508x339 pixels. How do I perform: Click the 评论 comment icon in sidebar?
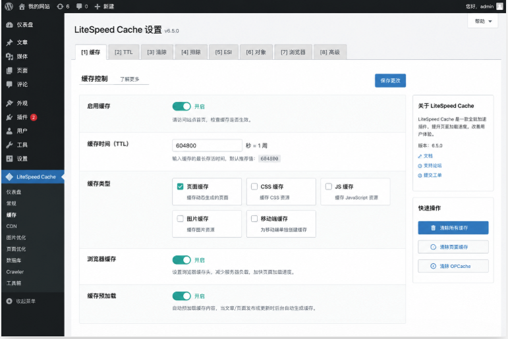9,84
